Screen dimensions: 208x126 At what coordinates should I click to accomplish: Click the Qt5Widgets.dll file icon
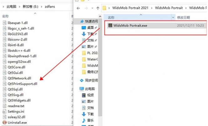(4, 100)
